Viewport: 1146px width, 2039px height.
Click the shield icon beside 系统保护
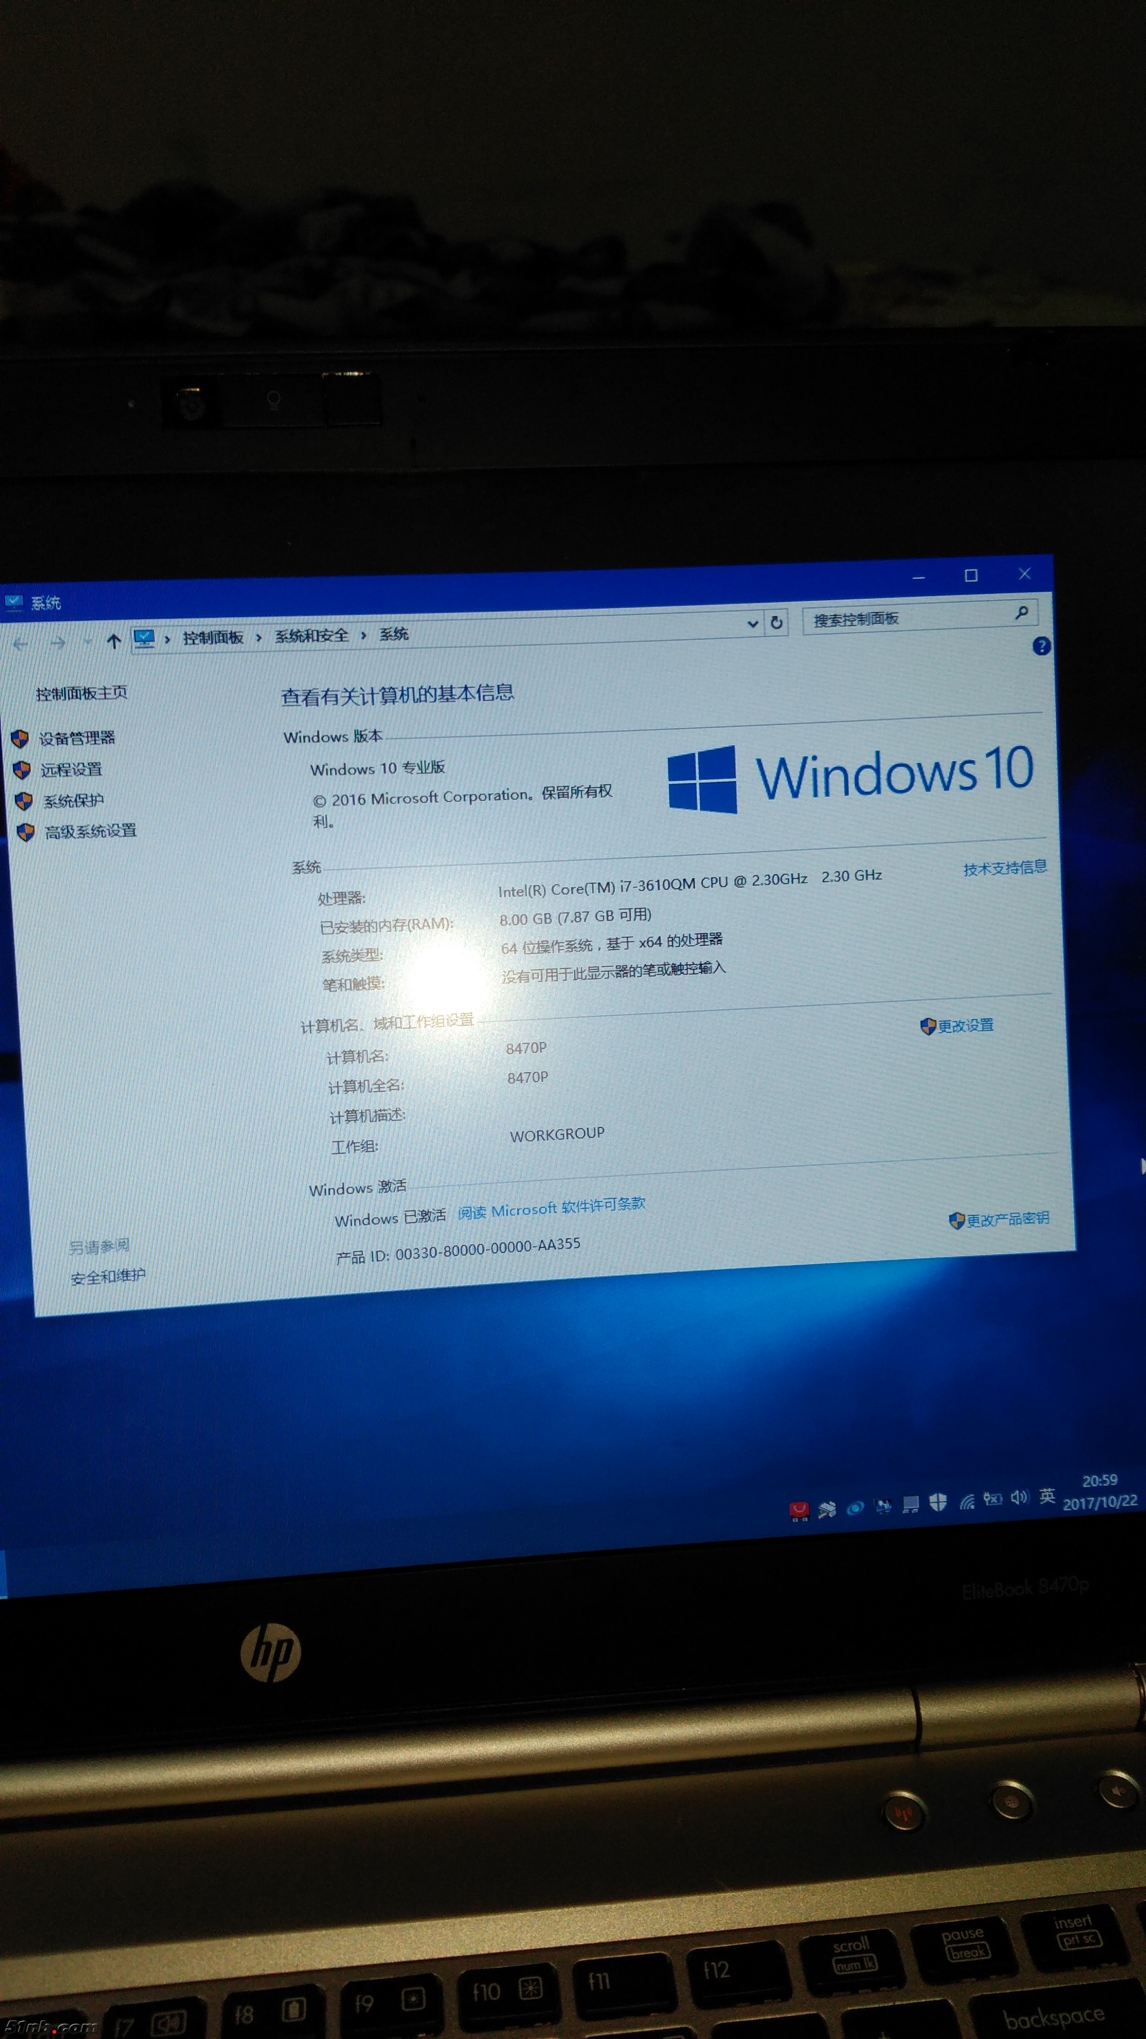click(x=24, y=802)
